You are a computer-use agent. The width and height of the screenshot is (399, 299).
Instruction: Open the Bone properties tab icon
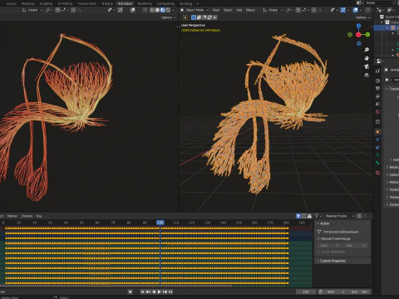[377, 163]
